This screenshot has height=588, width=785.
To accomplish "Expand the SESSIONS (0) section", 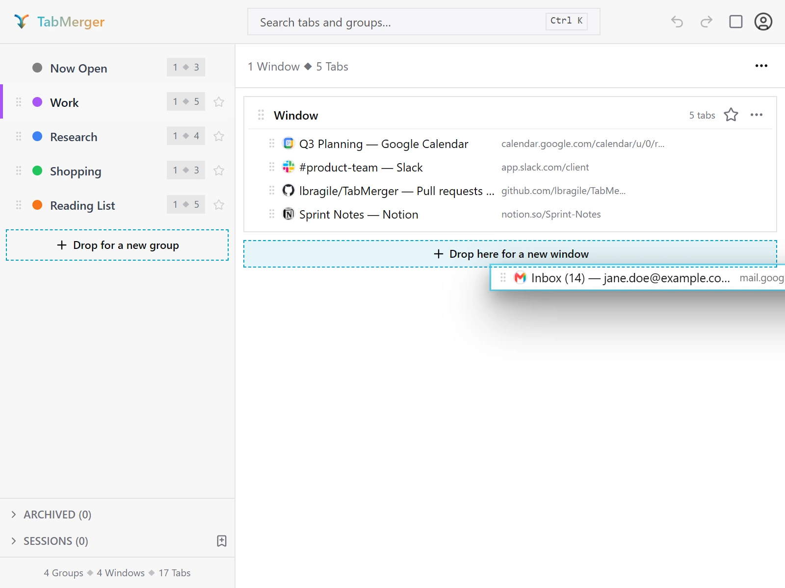I will (50, 541).
